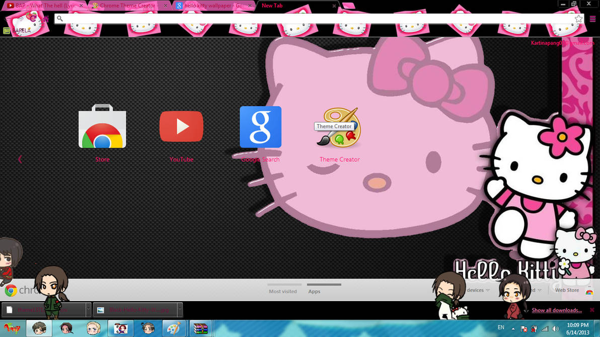The image size is (600, 337).
Task: Close the Chrome Theme Creator tab
Action: click(x=165, y=6)
